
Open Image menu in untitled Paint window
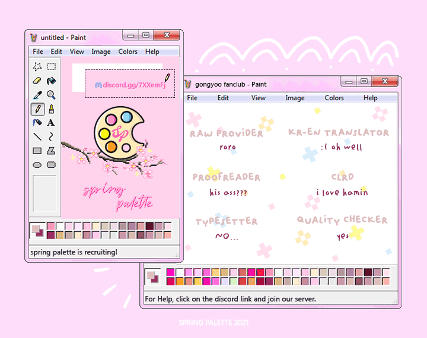point(101,52)
